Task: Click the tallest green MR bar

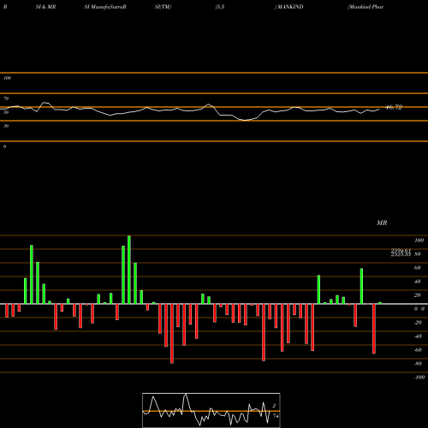Action: pyautogui.click(x=129, y=270)
